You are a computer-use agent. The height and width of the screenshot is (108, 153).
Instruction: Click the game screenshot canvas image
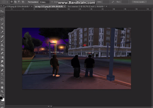(x=76, y=58)
